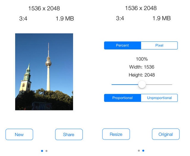Click the '3:4' ratio on left screen
Image resolution: width=190 pixels, height=156 pixels.
pos(23,19)
